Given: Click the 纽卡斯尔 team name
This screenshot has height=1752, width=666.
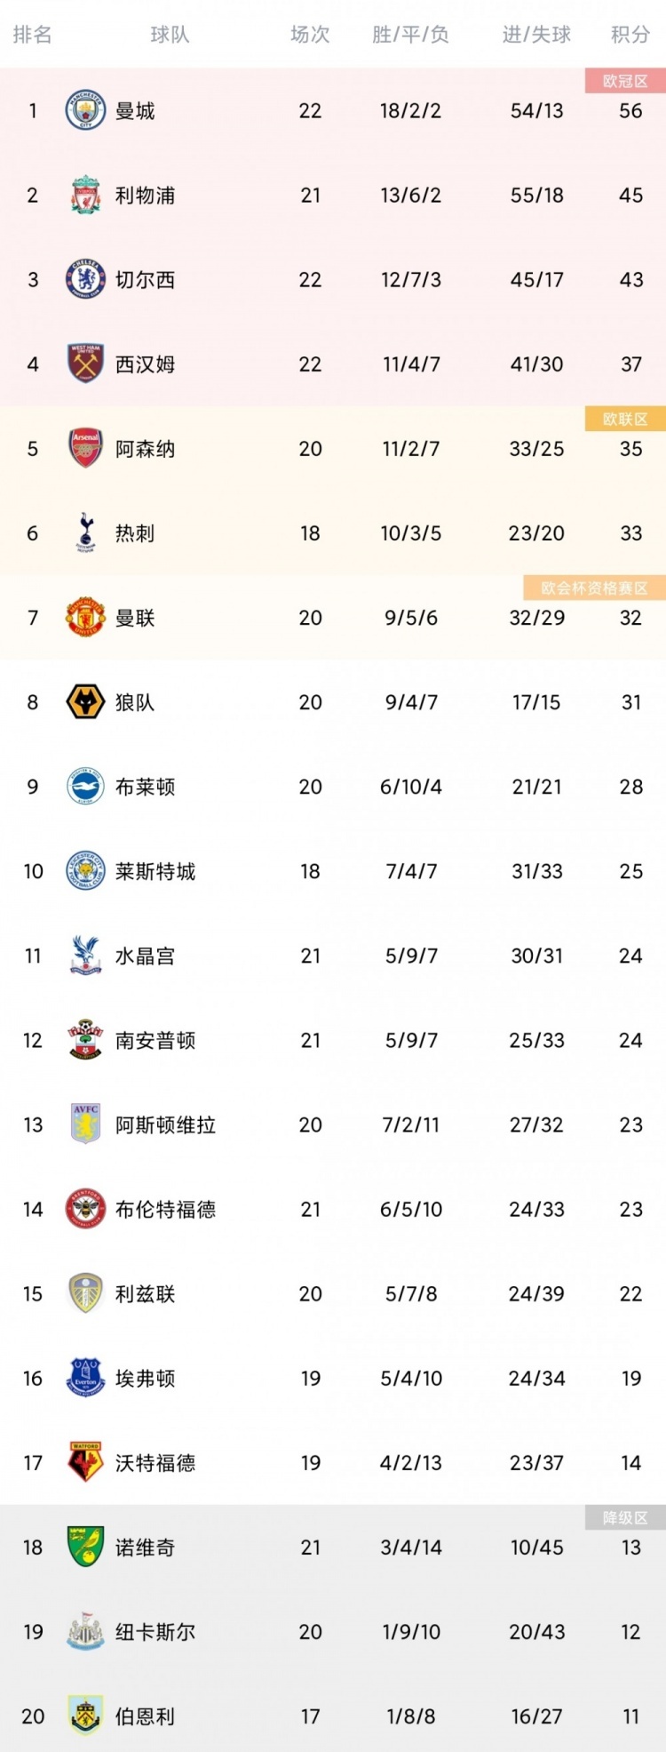Looking at the screenshot, I should click(x=155, y=1632).
